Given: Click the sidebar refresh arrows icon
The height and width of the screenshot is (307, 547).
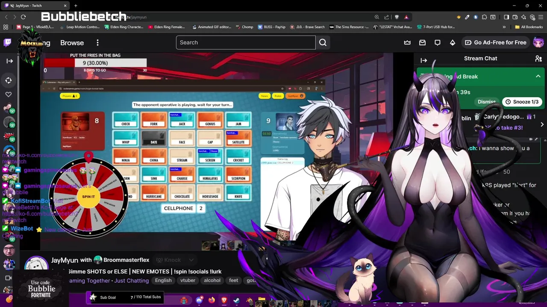Looking at the screenshot, I should click(9, 80).
